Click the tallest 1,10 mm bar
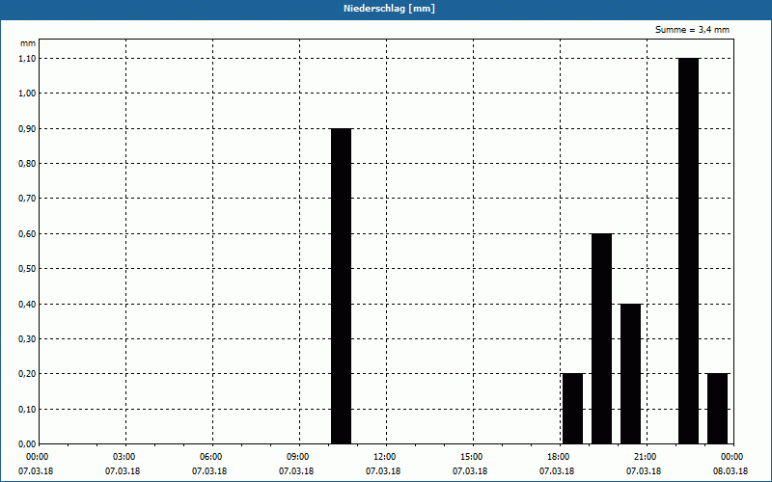 tap(688, 251)
